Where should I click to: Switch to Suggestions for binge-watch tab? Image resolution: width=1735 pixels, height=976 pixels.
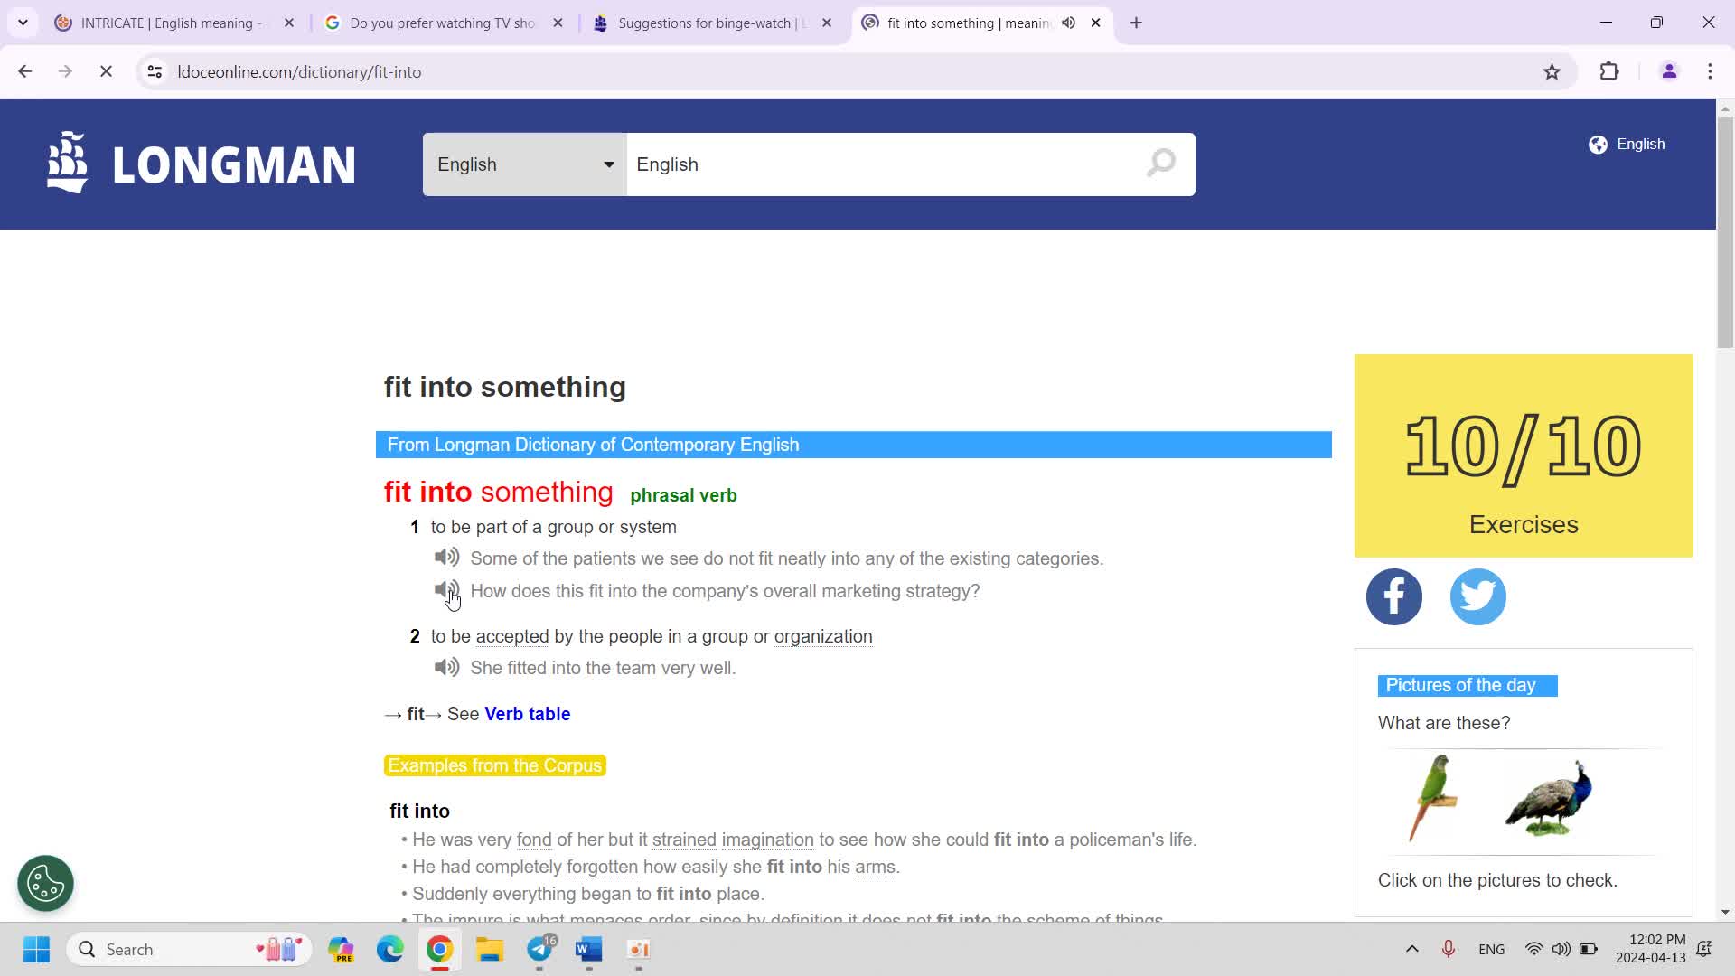(x=705, y=23)
